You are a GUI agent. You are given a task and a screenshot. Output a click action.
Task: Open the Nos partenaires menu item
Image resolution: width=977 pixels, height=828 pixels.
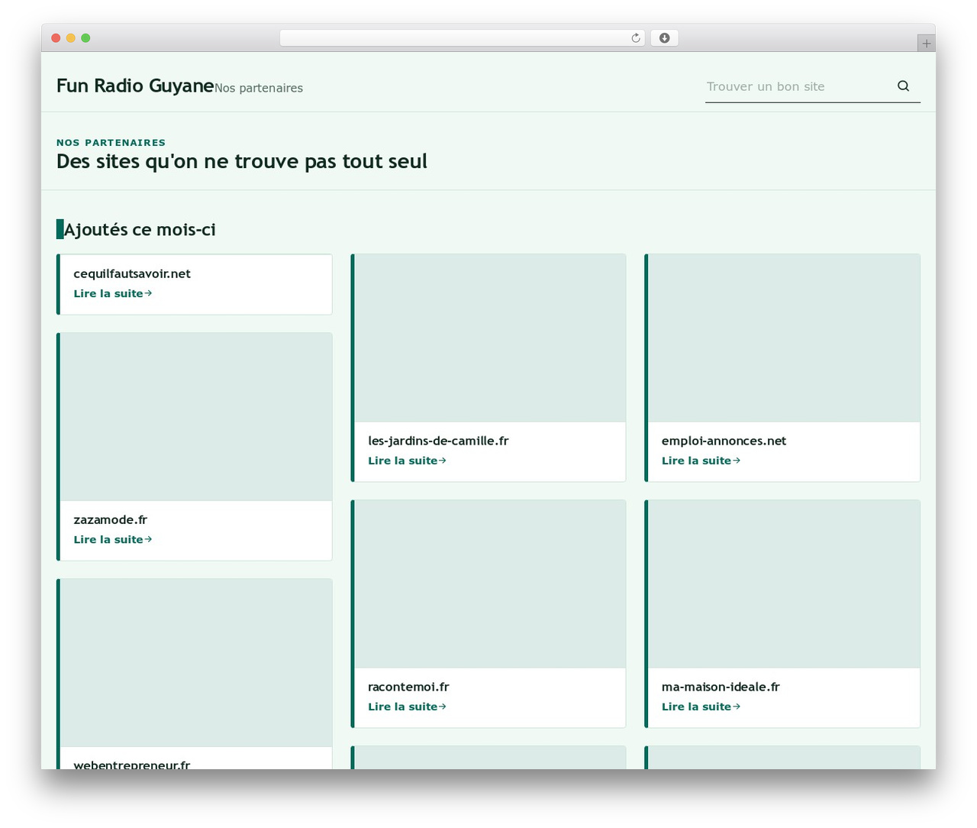coord(259,88)
